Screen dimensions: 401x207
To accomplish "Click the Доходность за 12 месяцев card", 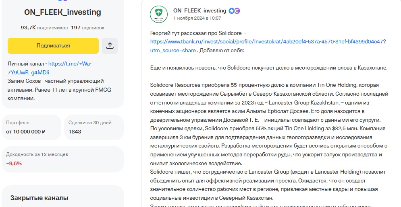I will (62, 159).
